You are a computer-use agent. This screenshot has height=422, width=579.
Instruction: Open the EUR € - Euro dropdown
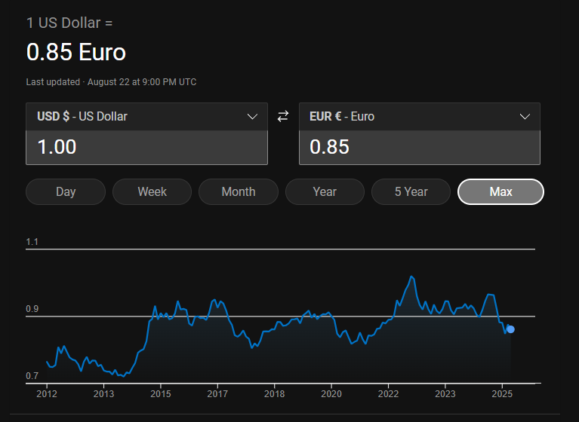420,117
